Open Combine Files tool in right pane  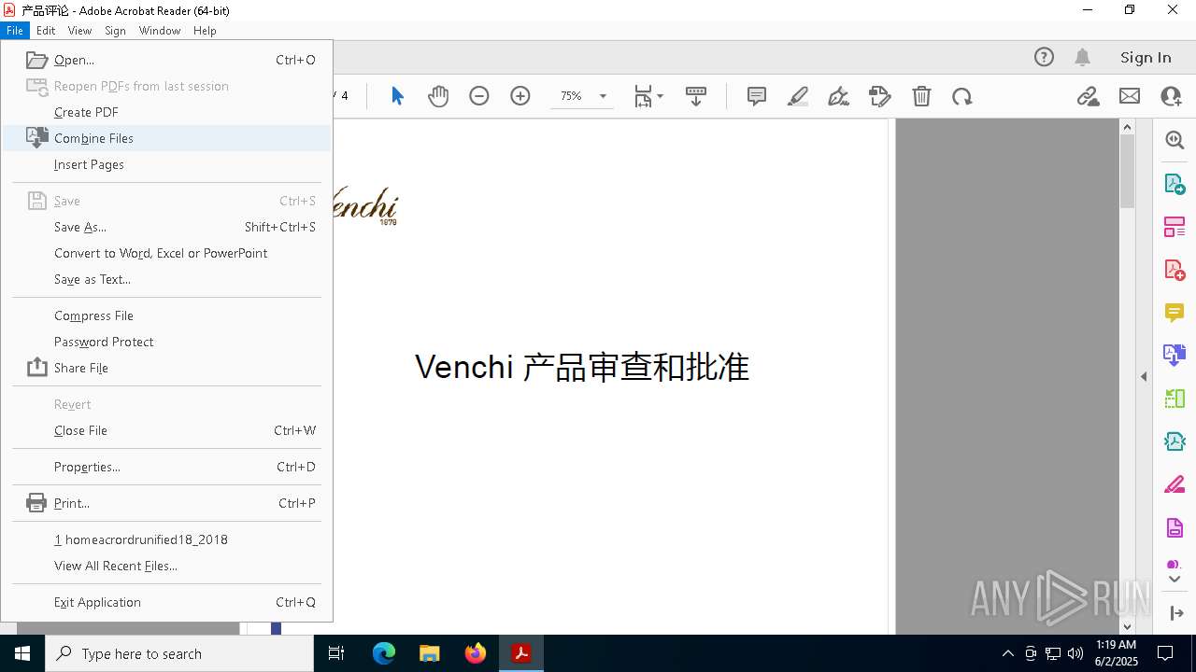[1175, 356]
